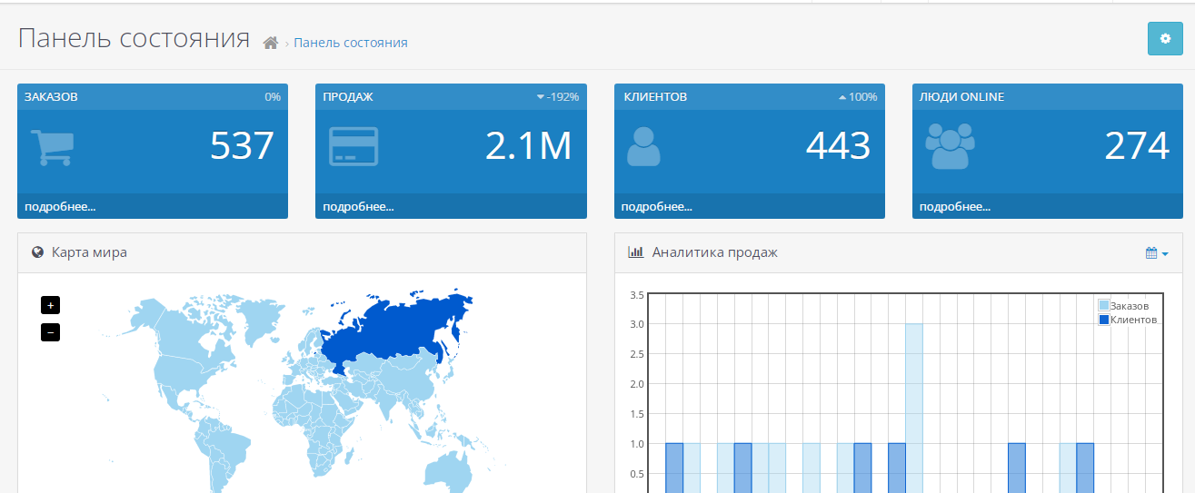Image resolution: width=1195 pixels, height=493 pixels.
Task: Zoom in on the world map
Action: [x=50, y=305]
